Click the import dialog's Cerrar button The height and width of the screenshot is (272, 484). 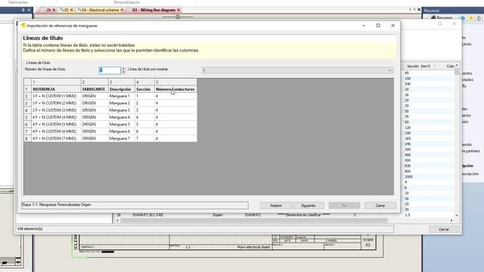click(x=380, y=206)
